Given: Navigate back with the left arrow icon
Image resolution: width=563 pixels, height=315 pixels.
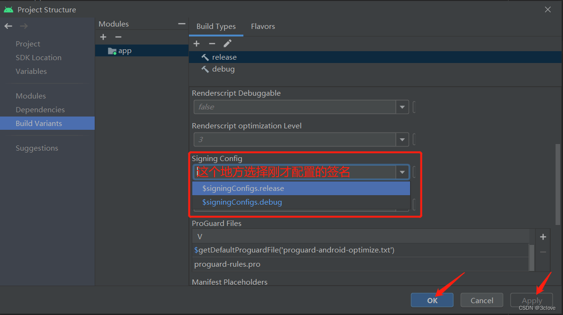Looking at the screenshot, I should coord(8,26).
